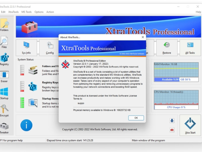Open the Tweaker tool in sidebar

coord(4,128)
